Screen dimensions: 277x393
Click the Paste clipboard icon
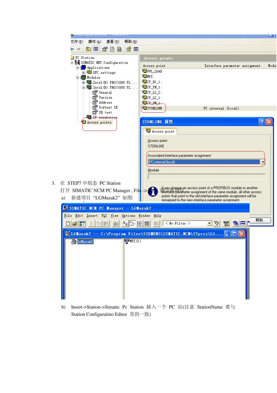coord(106,223)
